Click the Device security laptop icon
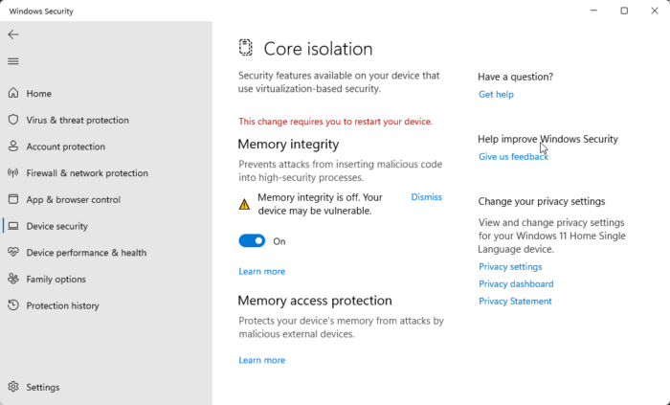Viewport: 670px width, 405px height. (13, 226)
